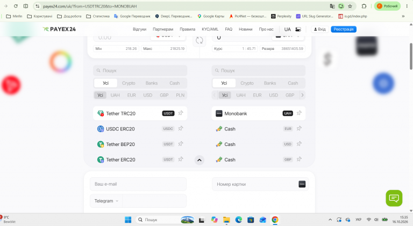413x226 pixels.
Task: Filter right list by EUR
Action: (257, 95)
